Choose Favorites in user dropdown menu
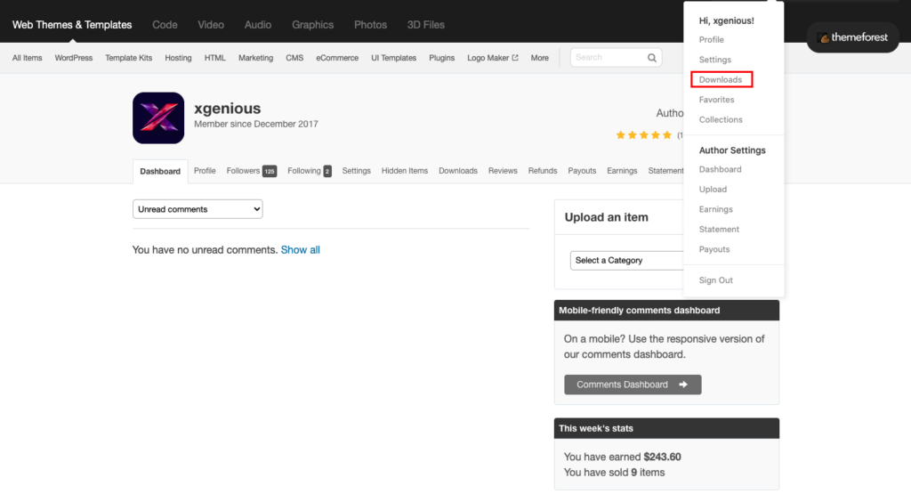This screenshot has height=494, width=911. 716,100
